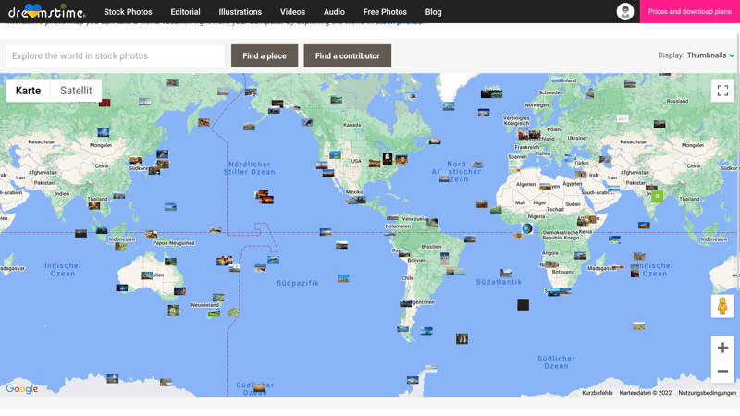Image resolution: width=740 pixels, height=416 pixels.
Task: Select the Street View pegman icon
Action: [x=722, y=306]
